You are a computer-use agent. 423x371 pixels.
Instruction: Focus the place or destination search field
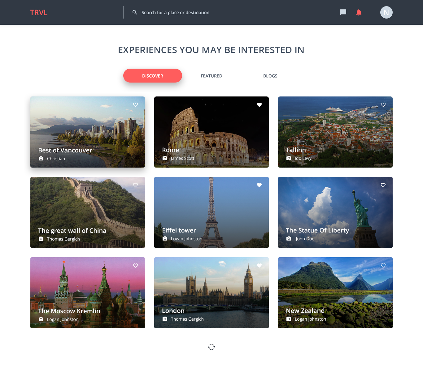pos(175,12)
